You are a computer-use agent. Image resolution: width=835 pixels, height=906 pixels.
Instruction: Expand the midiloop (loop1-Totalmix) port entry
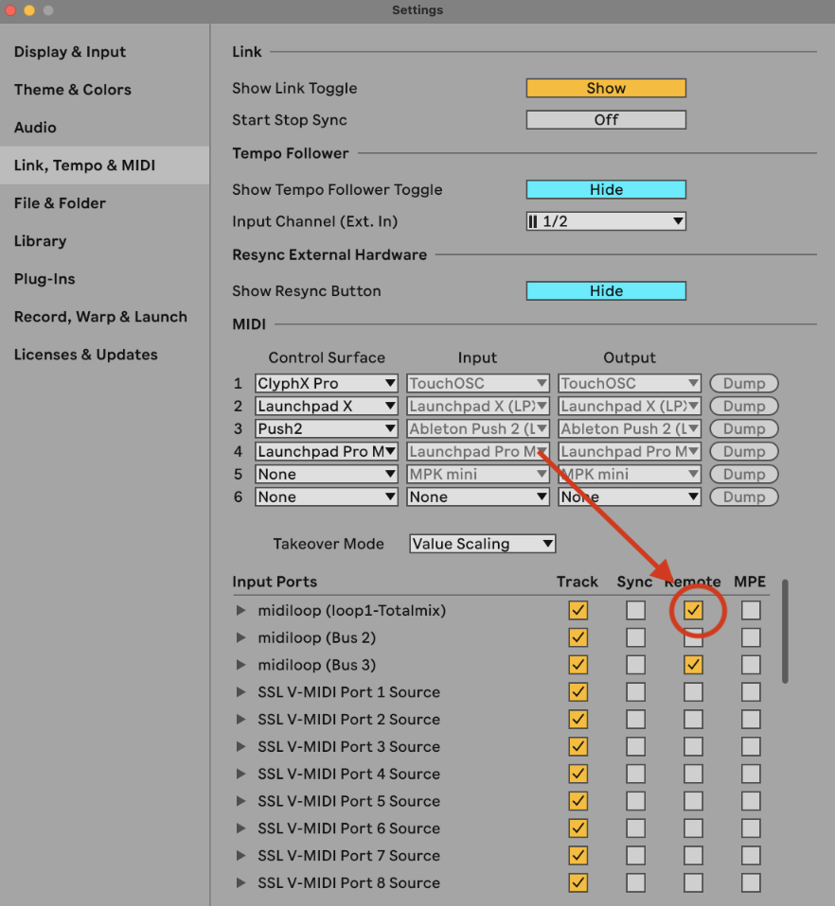(241, 611)
